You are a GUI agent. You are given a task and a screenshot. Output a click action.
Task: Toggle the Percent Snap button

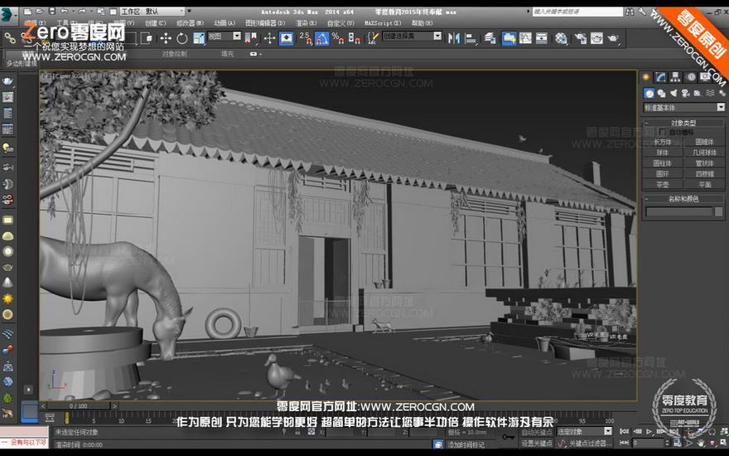coord(337,38)
